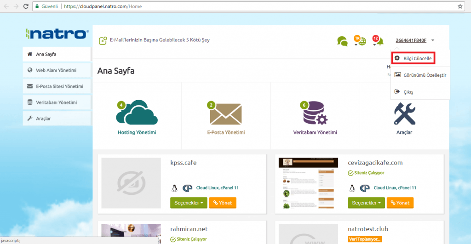This screenshot has width=471, height=244.
Task: Click the gear icon beside Bilgi Güncelle
Action: [x=397, y=58]
